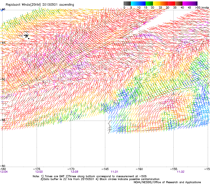Click the gray 0-5 knots color swatch
Screen dimensions: 210x184
tap(127, 3)
